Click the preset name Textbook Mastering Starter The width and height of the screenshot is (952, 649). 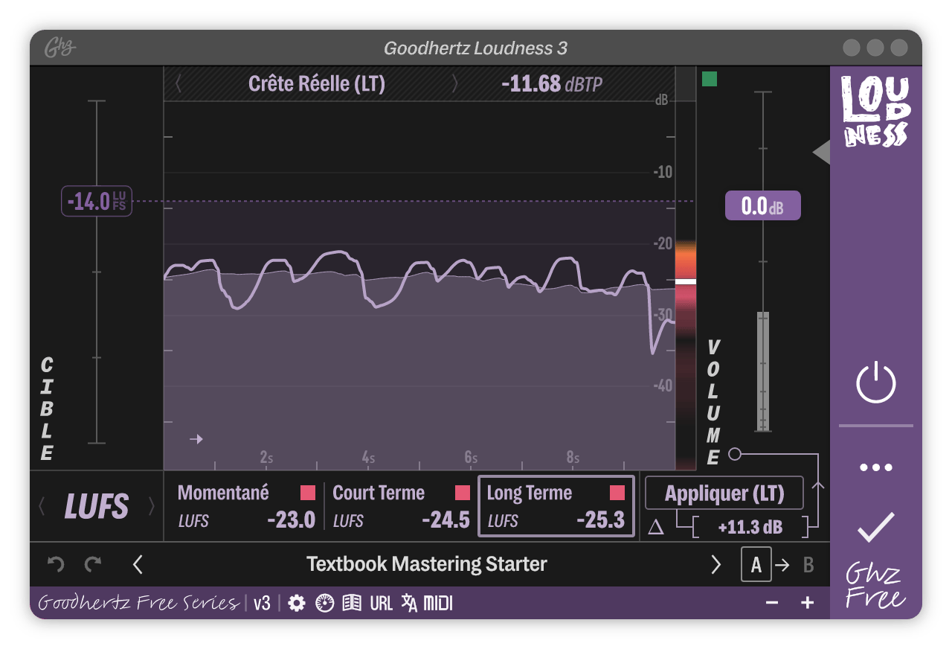tap(426, 564)
